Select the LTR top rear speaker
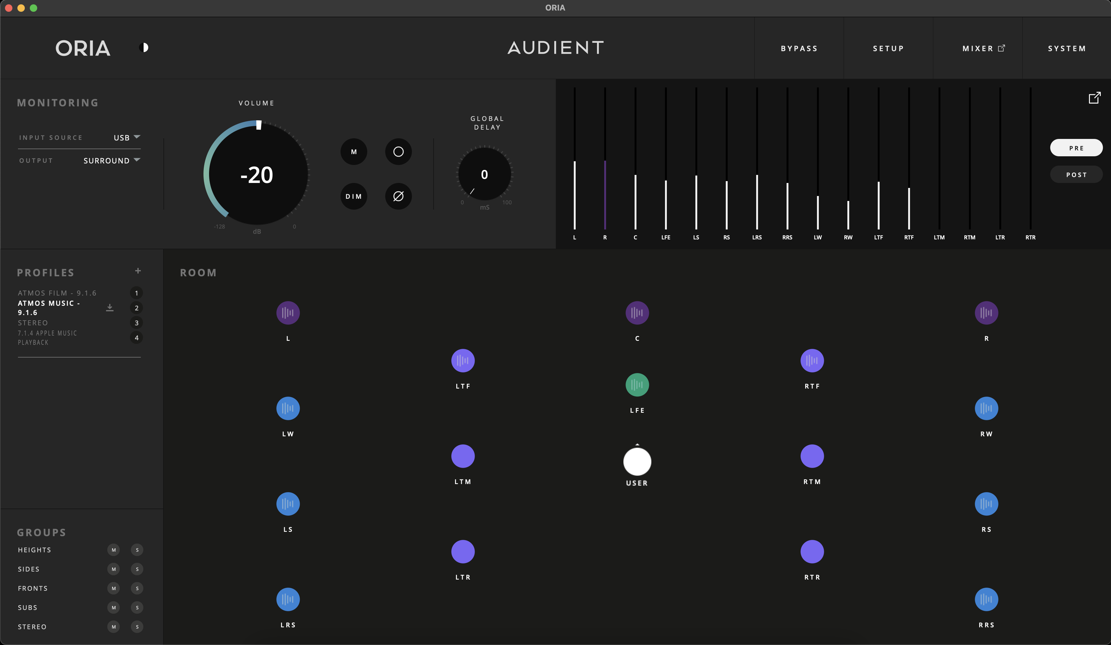This screenshot has height=645, width=1111. click(463, 552)
